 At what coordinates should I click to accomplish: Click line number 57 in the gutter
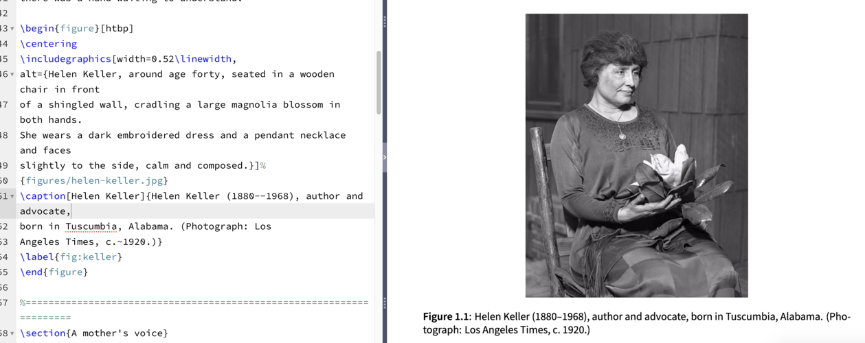pyautogui.click(x=3, y=303)
